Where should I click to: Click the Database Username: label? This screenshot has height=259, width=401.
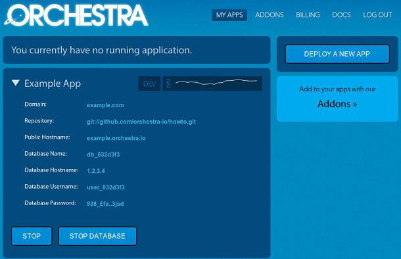click(51, 187)
